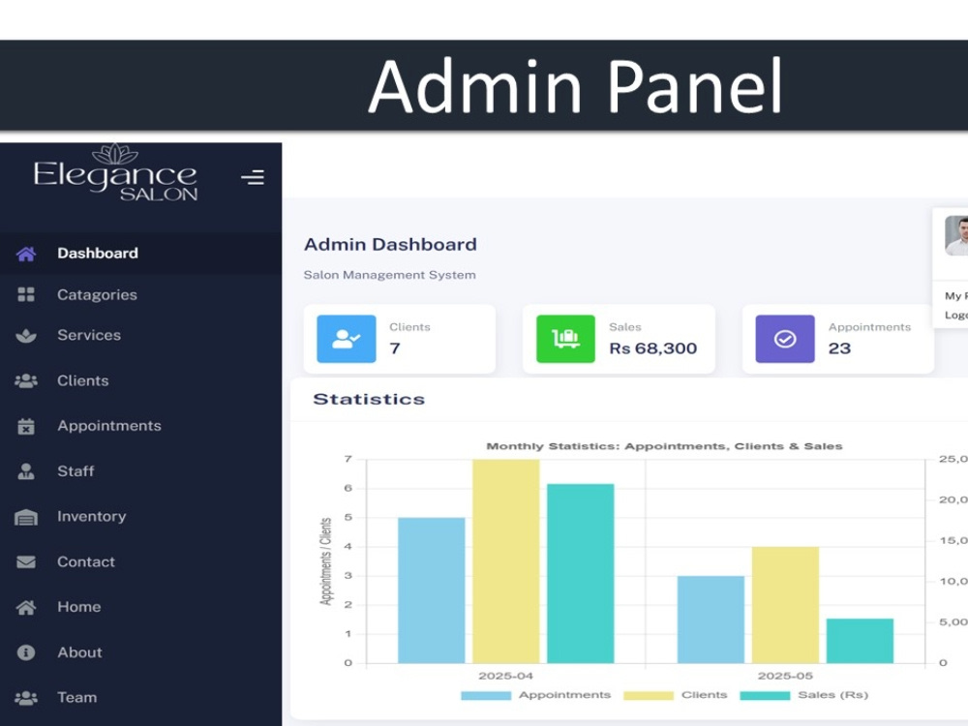Click the Monthly Statistics chart title

664,446
